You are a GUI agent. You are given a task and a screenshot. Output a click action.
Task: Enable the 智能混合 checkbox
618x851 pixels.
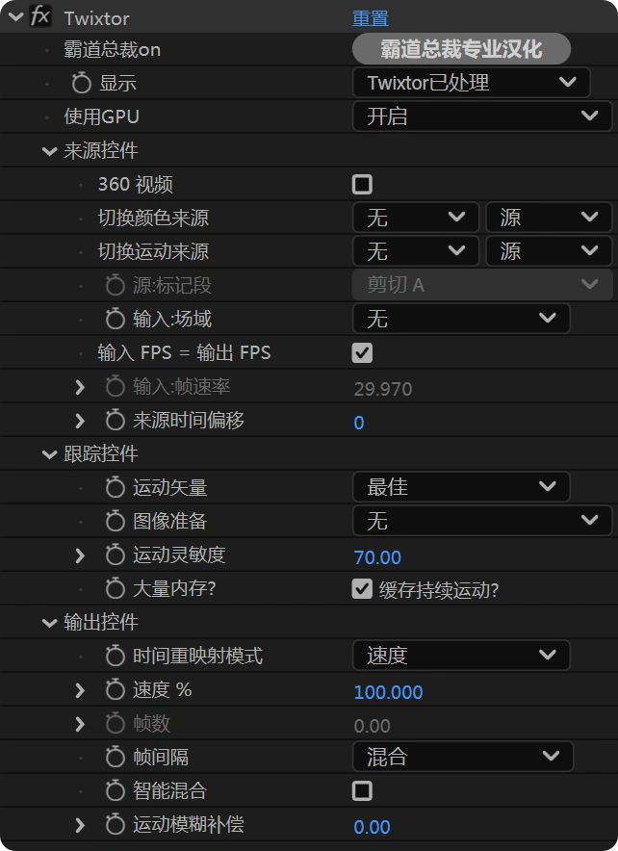click(x=362, y=790)
